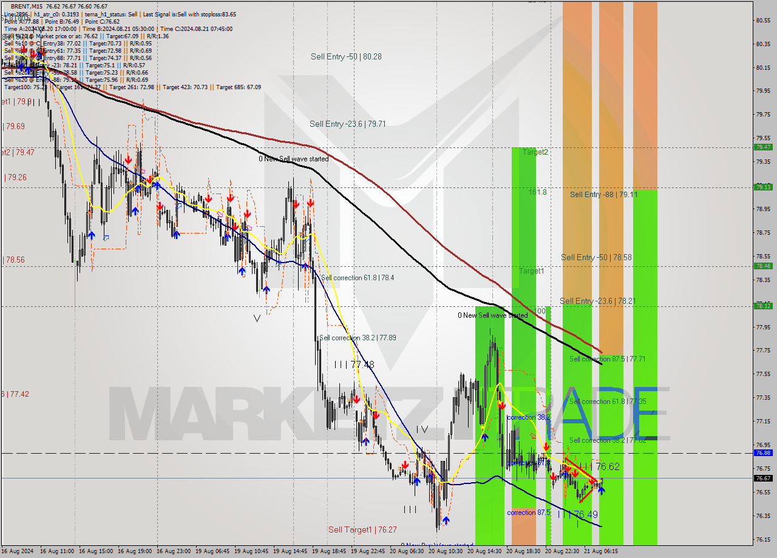Click the blue 'I I | 76.49' label
The width and height of the screenshot is (777, 558).
578,514
